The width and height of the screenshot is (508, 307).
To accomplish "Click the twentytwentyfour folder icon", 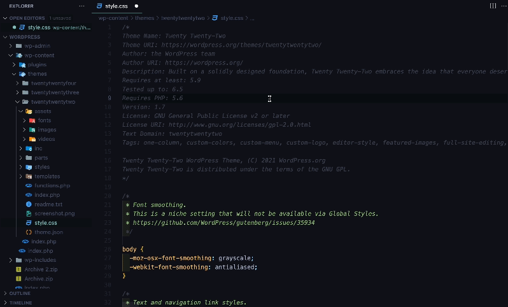I will pos(25,83).
